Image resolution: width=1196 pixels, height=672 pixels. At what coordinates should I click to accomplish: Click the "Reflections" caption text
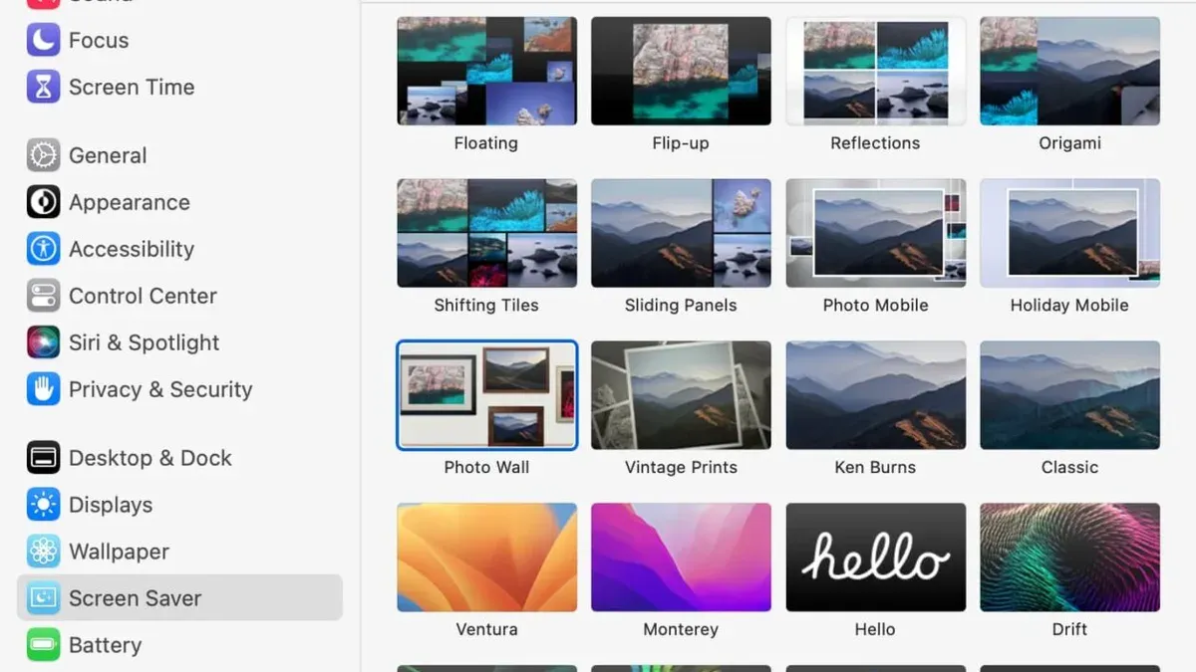875,143
